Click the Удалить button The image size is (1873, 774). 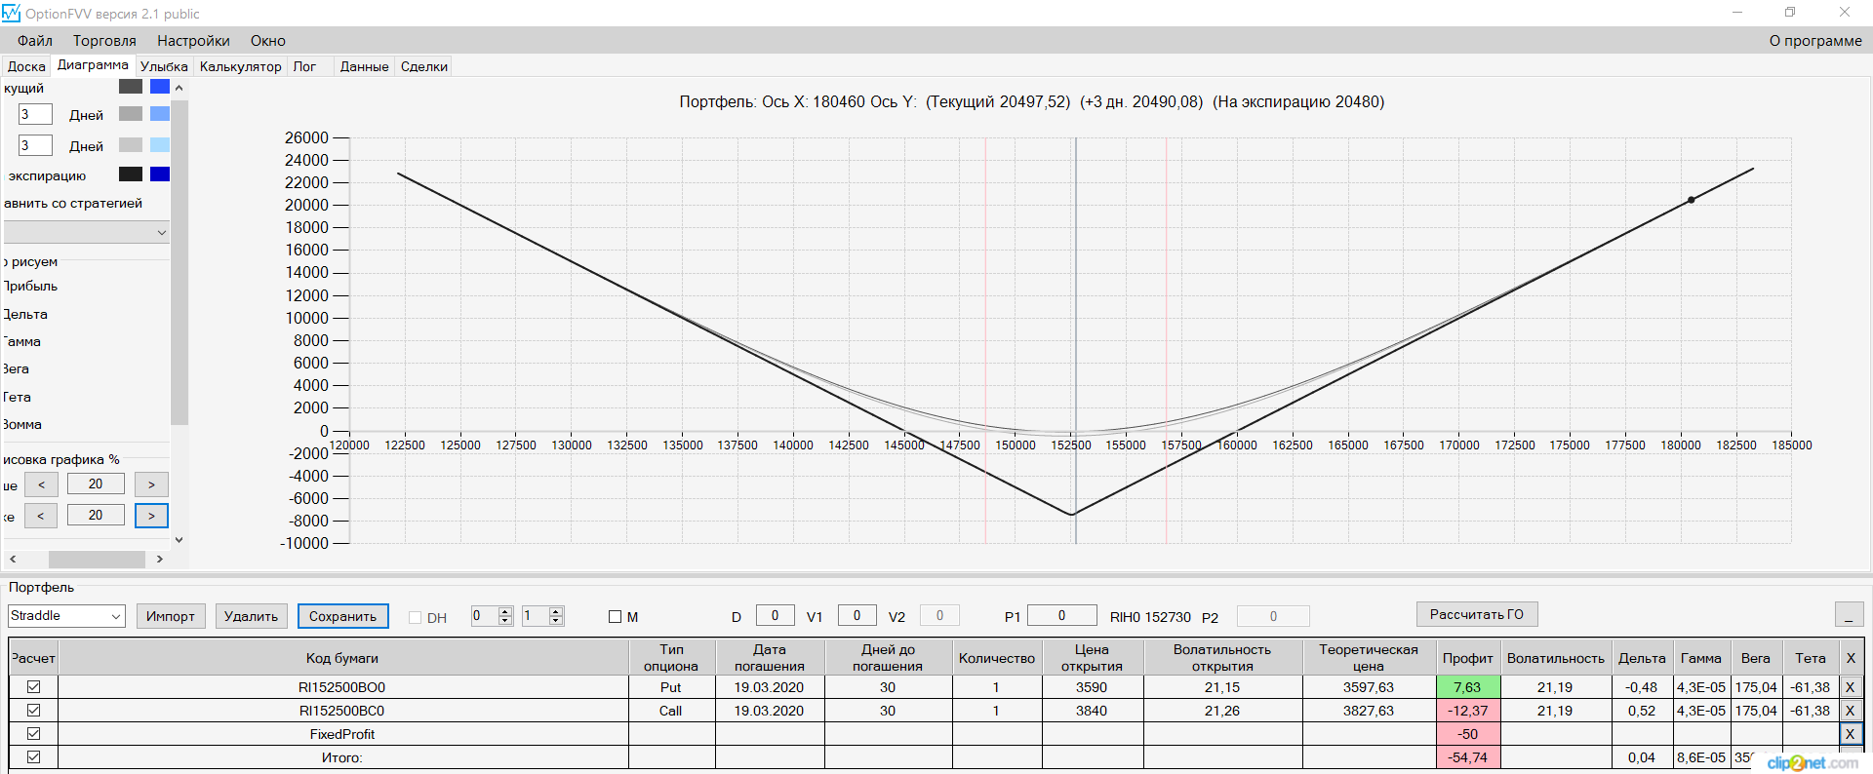pos(251,616)
